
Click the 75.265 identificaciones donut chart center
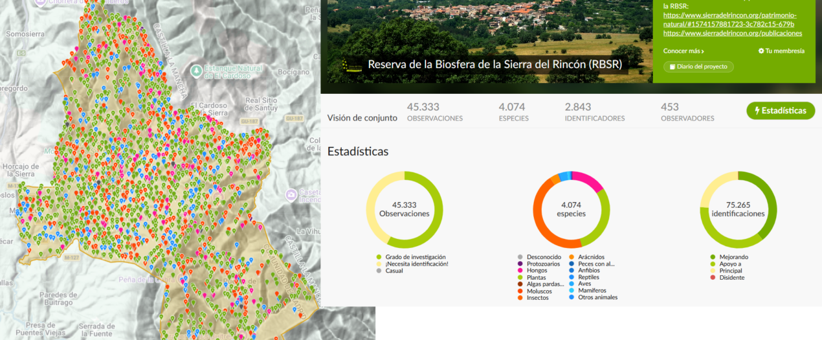[x=738, y=209]
